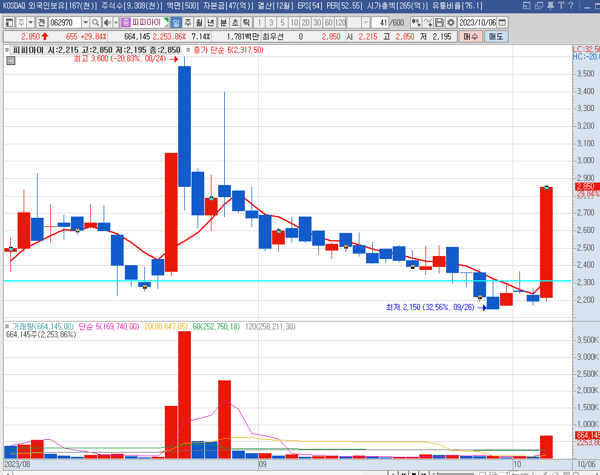Choose interval 3 button
The height and width of the screenshot is (475, 600).
point(271,22)
